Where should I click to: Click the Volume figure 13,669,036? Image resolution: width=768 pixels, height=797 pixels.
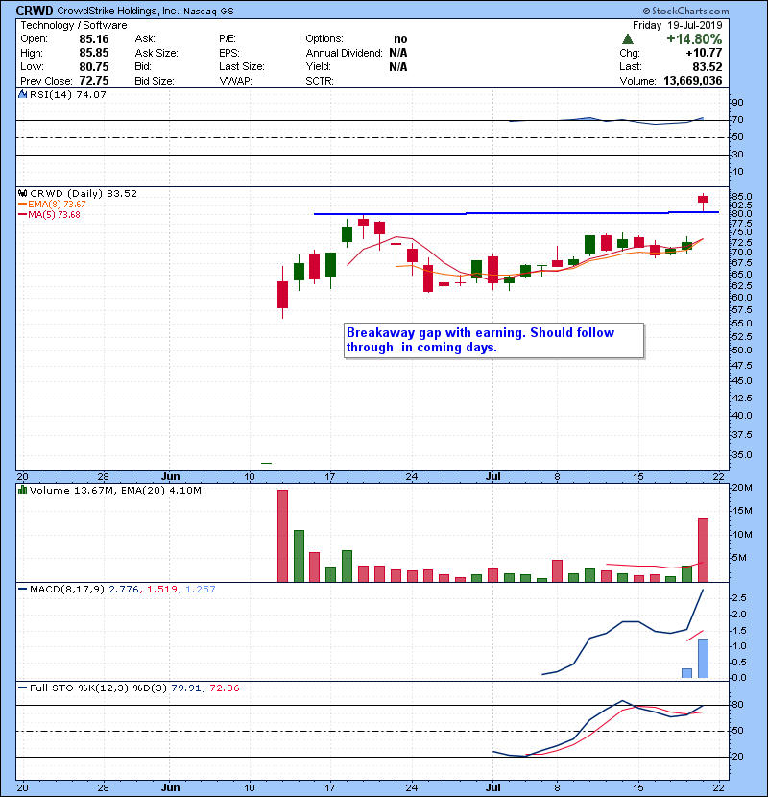693,81
